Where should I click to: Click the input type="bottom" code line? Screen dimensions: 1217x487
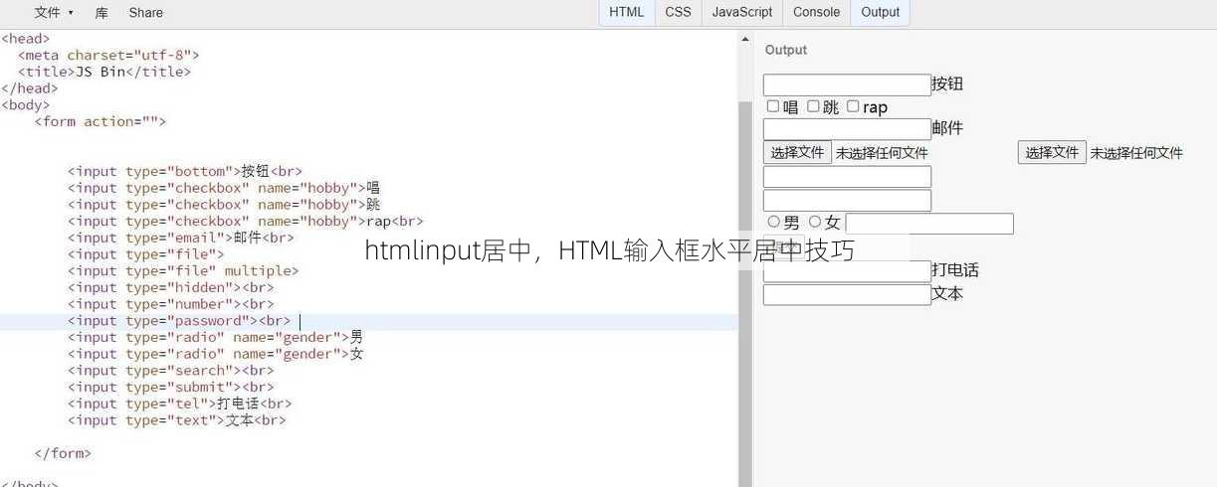(x=185, y=171)
